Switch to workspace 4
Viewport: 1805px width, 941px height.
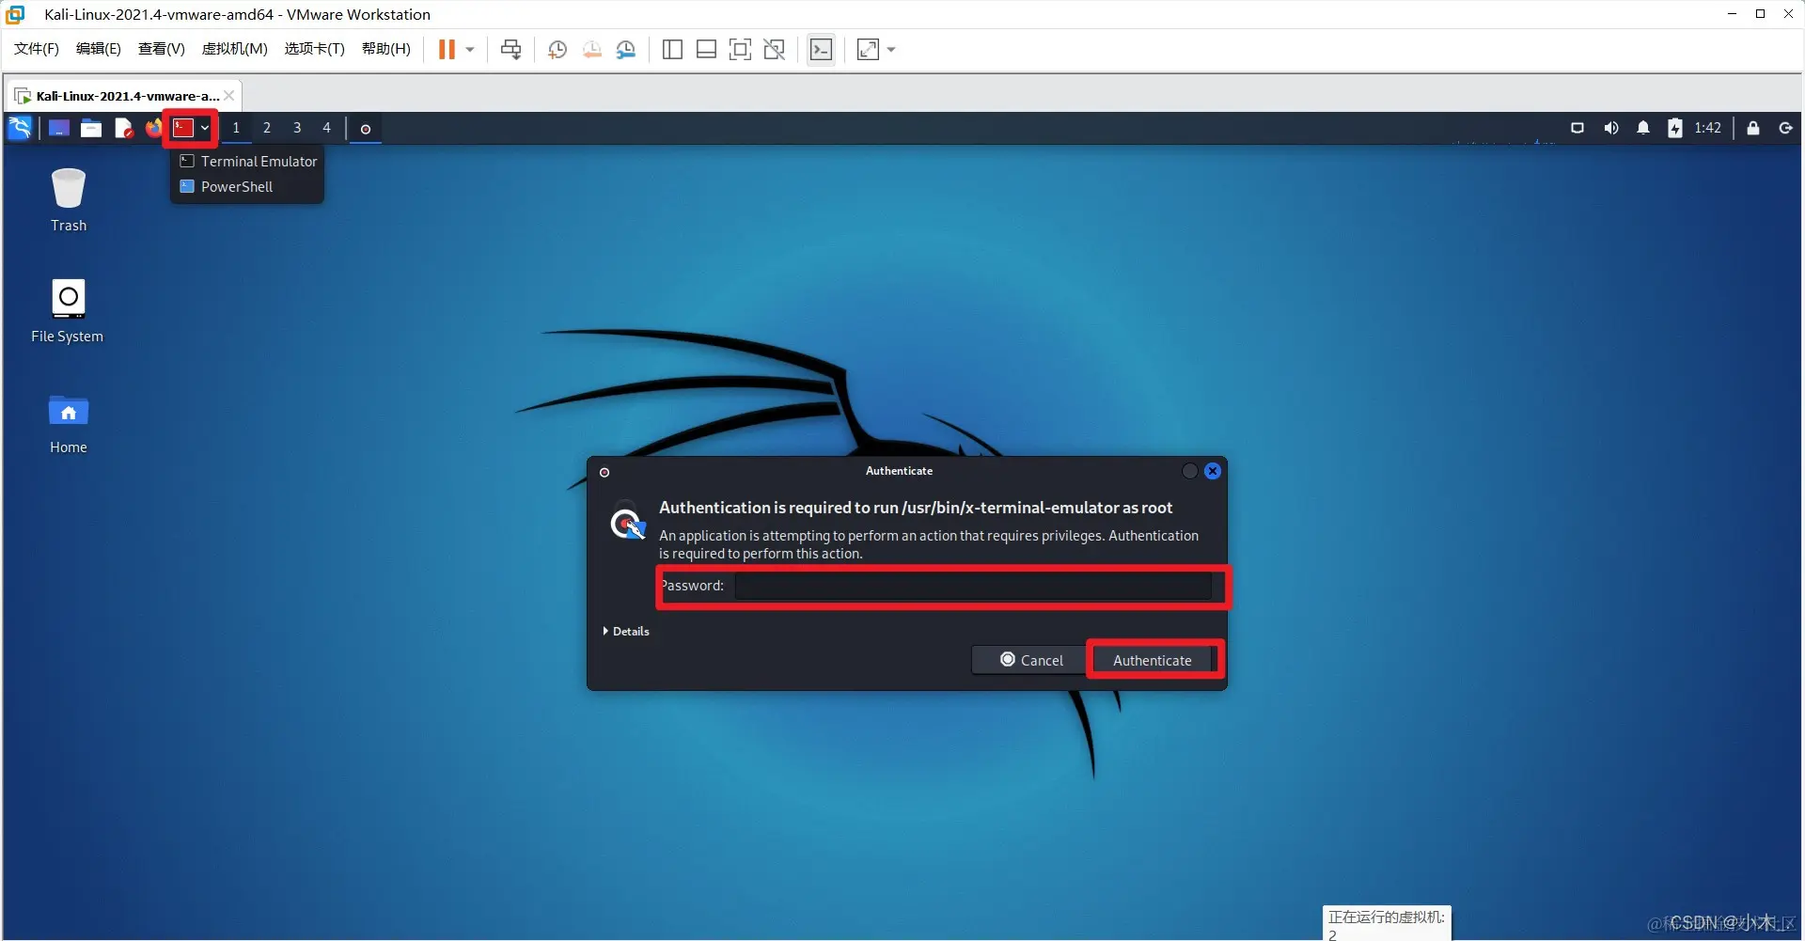click(327, 128)
